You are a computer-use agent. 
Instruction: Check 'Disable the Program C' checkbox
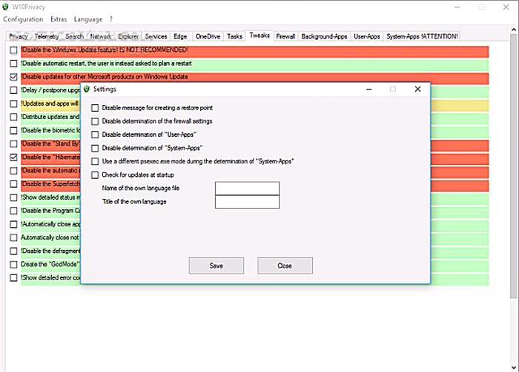tap(13, 211)
